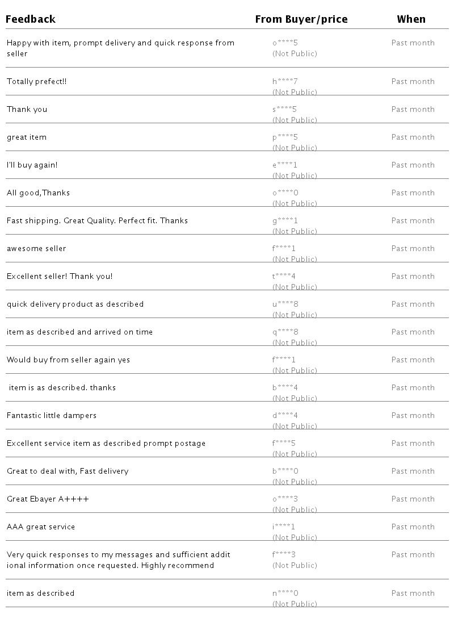Open buyer d****4's profile
The height and width of the screenshot is (618, 454).
tap(285, 415)
